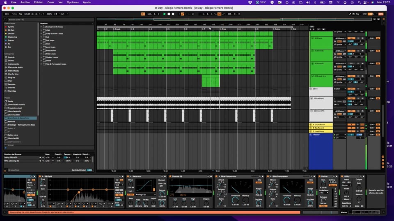Solo the 30 Piano track
The width and height of the screenshot is (394, 221).
tap(358, 38)
